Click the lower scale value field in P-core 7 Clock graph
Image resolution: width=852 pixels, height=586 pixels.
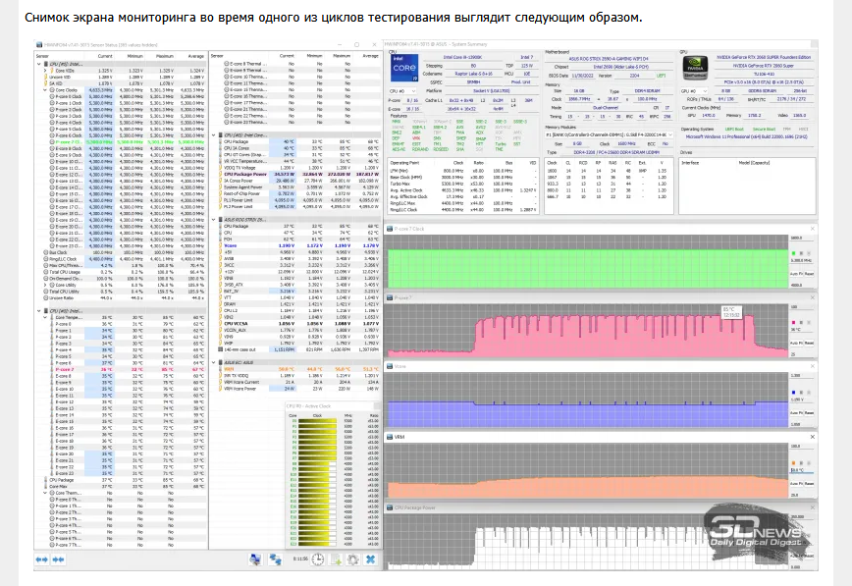[802, 285]
